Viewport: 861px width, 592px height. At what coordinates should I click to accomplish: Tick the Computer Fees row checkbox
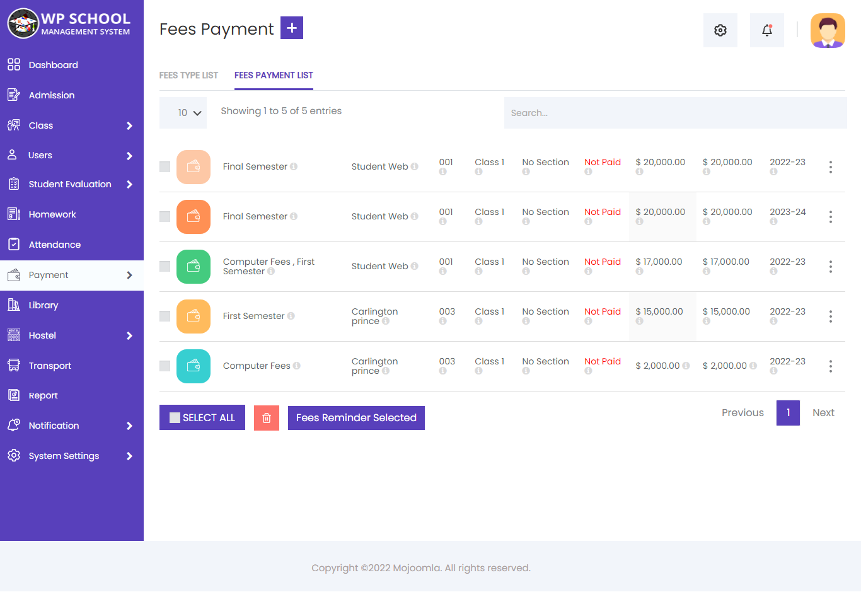point(165,366)
